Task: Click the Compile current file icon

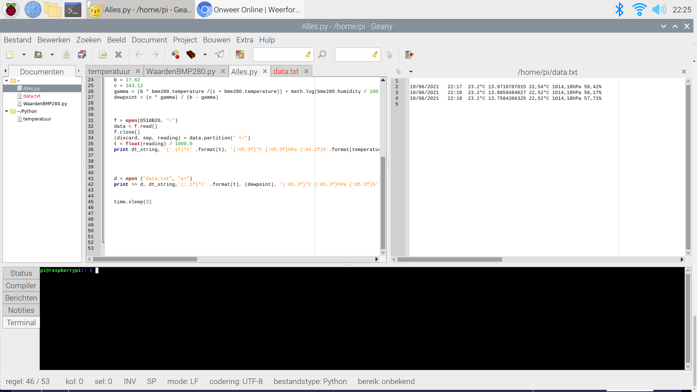Action: point(175,54)
